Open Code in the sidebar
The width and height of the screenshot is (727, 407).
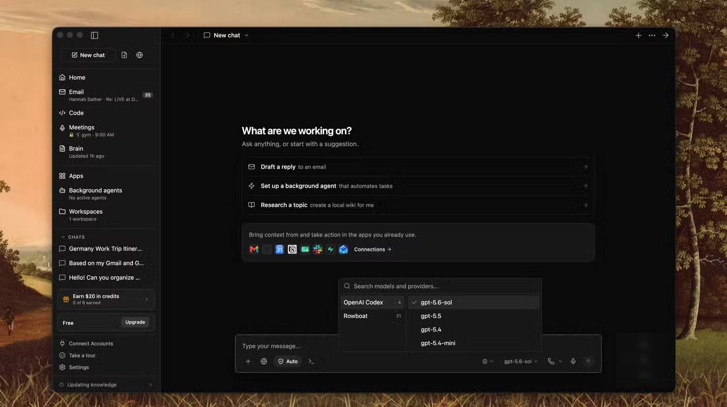point(106,113)
